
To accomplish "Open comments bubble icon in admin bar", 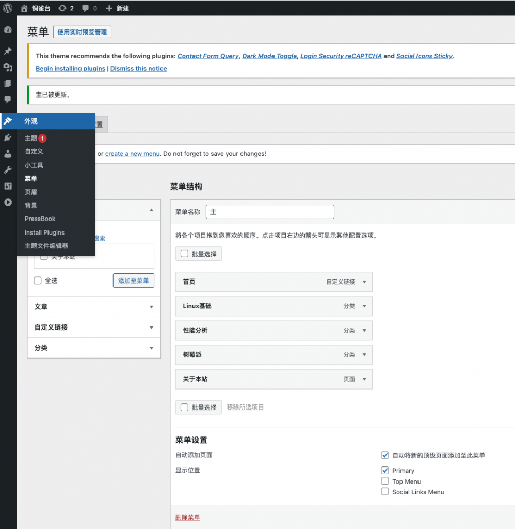I will [86, 8].
